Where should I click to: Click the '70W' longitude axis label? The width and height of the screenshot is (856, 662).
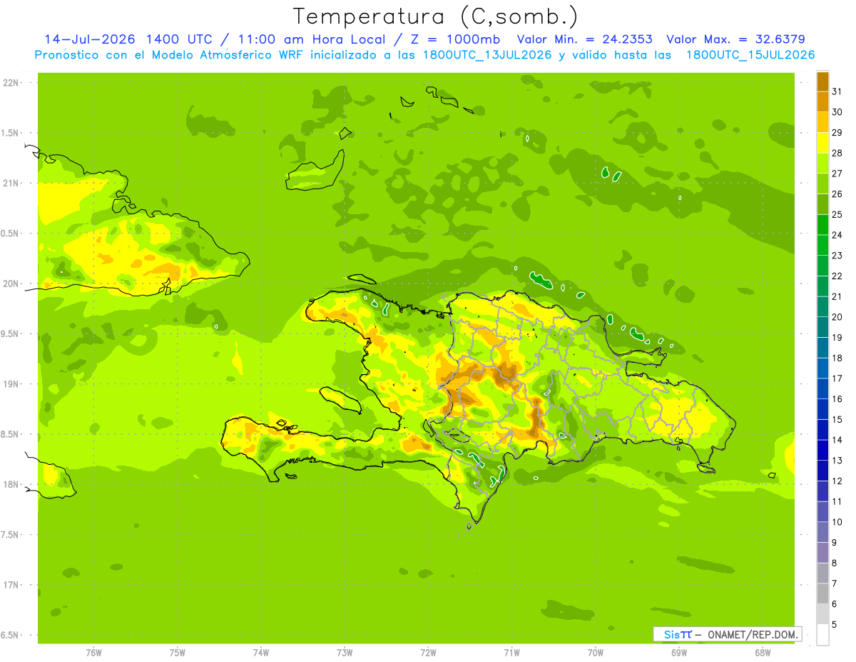point(596,653)
